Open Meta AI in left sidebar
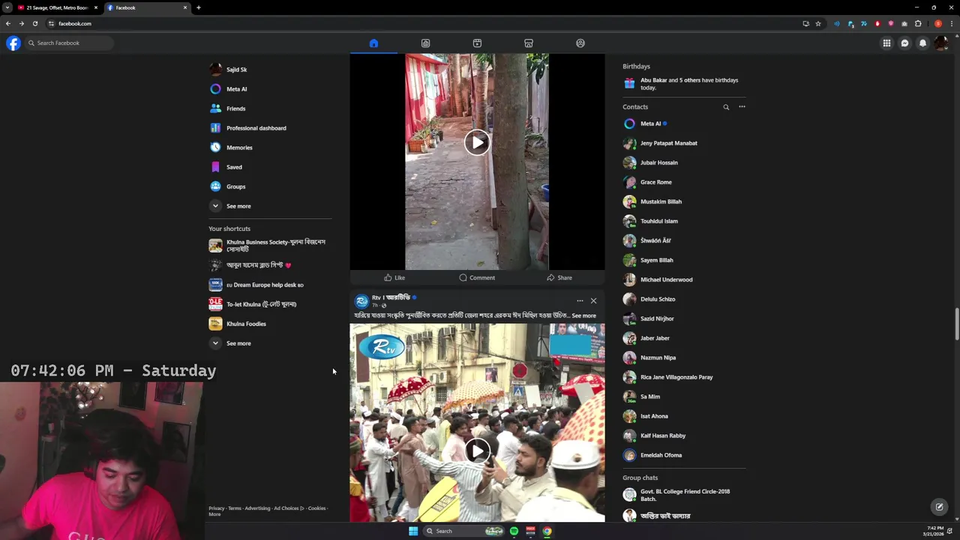This screenshot has height=540, width=960. click(x=269, y=88)
